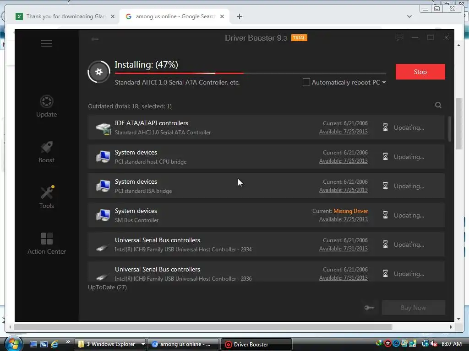Expand the browser tab search chevron

click(x=409, y=16)
